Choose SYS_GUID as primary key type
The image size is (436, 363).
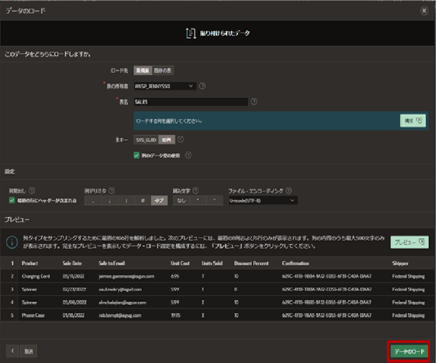tap(145, 140)
